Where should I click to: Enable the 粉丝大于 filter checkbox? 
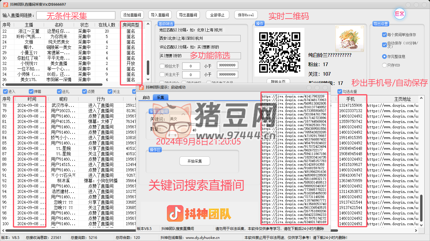coord(162,66)
